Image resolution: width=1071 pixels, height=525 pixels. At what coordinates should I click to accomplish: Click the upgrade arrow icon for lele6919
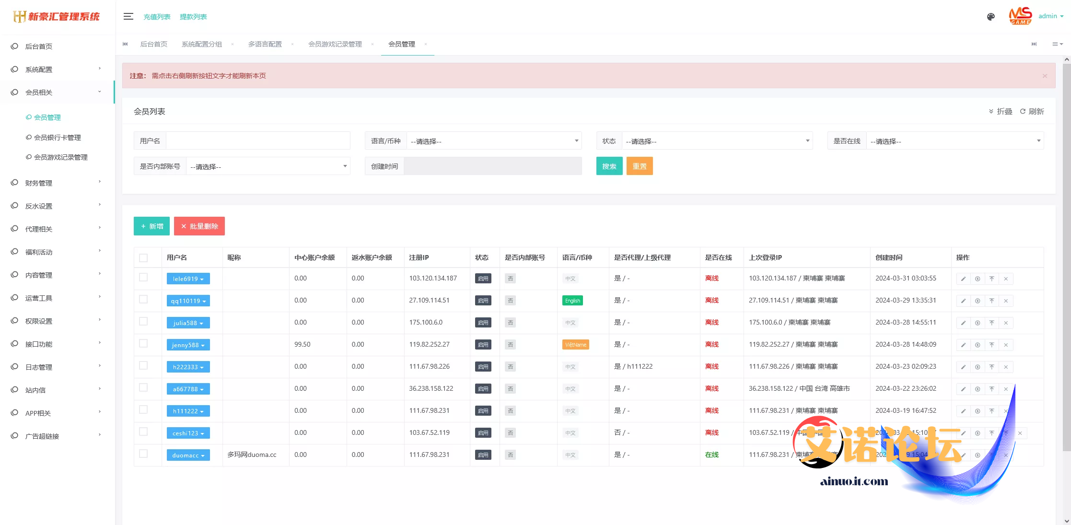pyautogui.click(x=991, y=279)
